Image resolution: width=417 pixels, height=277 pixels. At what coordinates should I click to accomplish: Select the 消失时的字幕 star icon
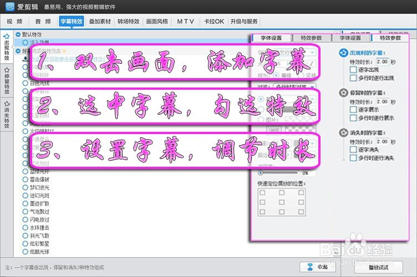(343, 132)
